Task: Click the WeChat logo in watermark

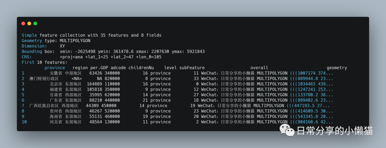Action: (287, 131)
